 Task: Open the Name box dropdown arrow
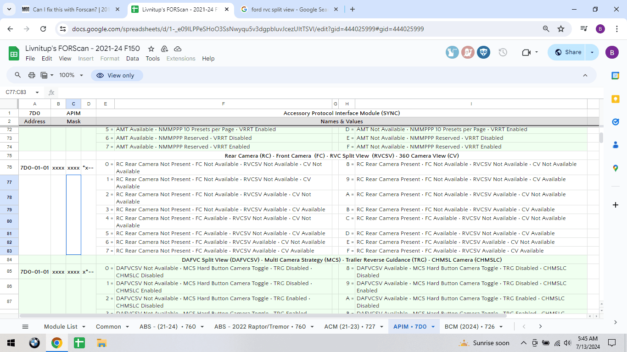tap(37, 92)
